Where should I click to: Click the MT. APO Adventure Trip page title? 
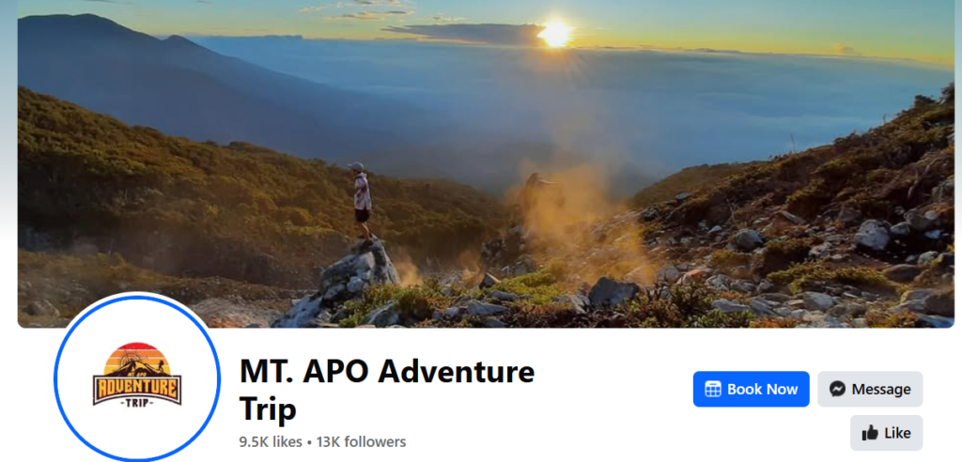[x=387, y=390]
